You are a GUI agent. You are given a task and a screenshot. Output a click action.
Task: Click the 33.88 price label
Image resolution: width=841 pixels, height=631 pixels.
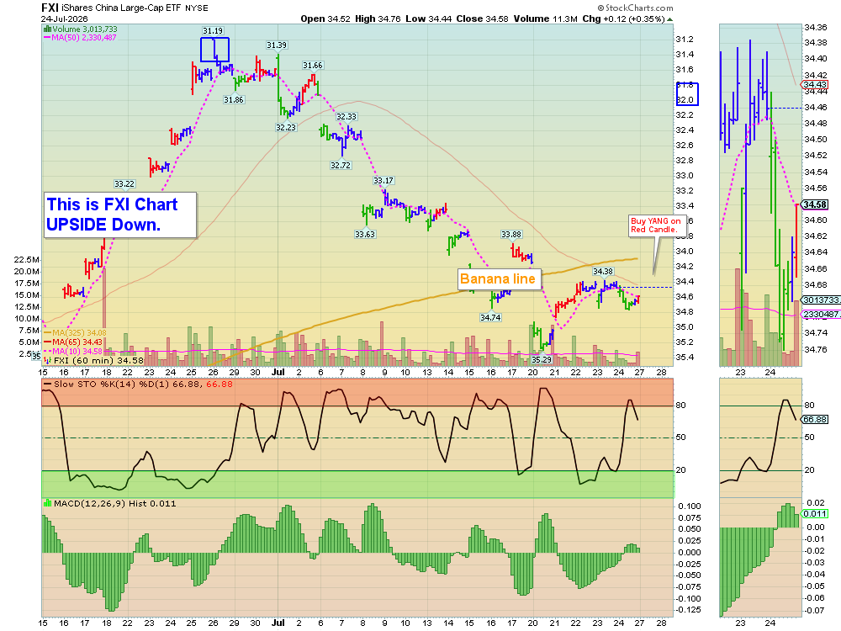511,235
